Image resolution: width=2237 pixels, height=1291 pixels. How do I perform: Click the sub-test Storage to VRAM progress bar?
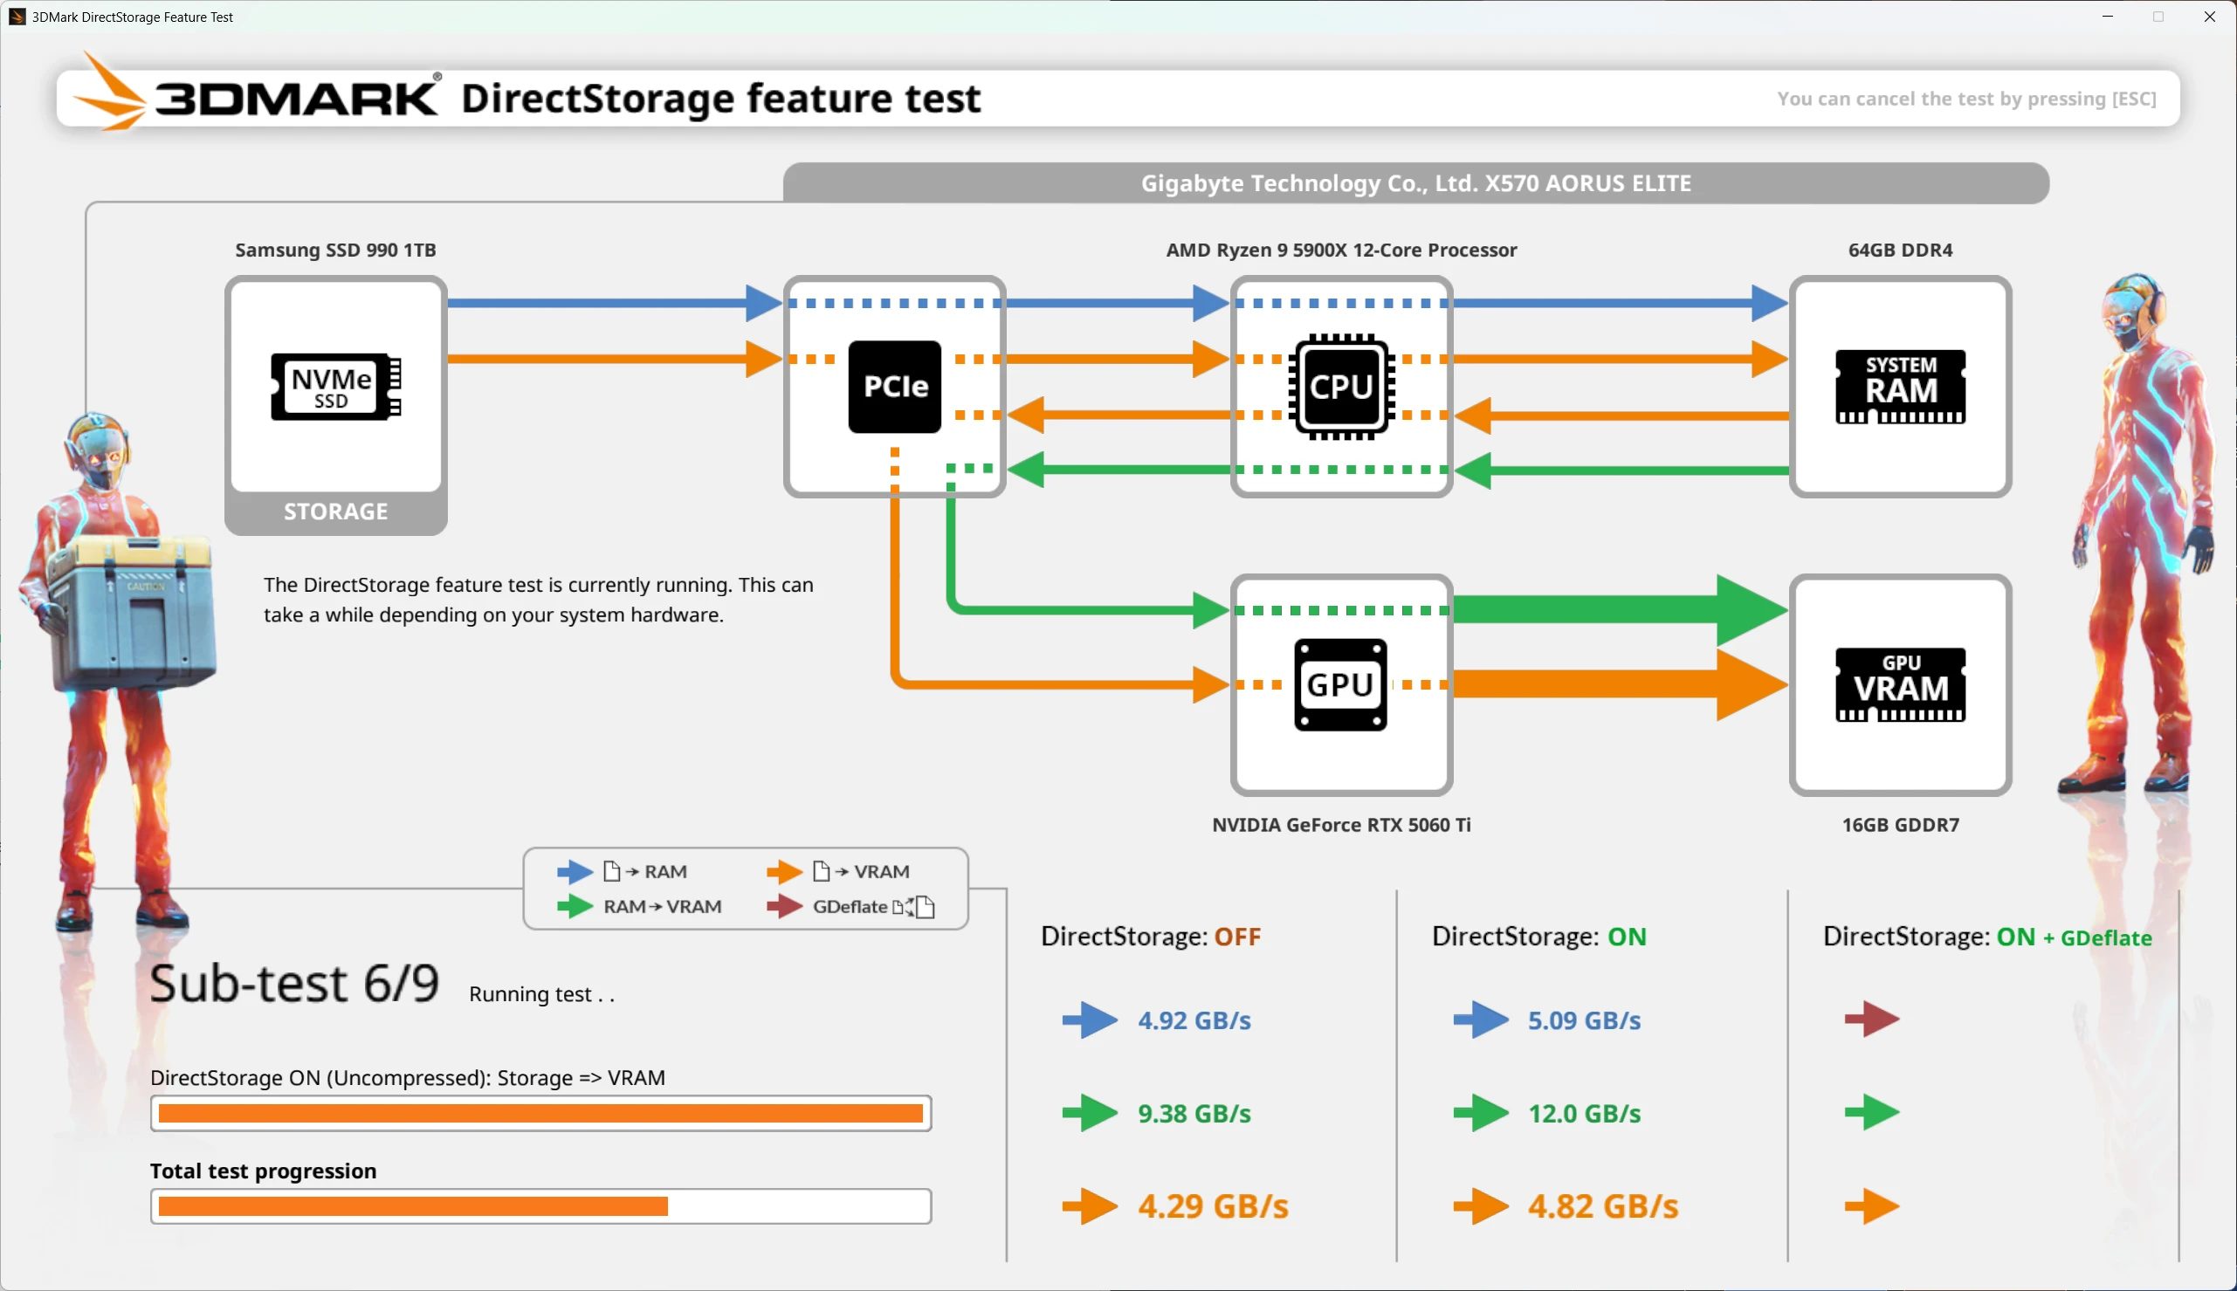click(x=540, y=1114)
